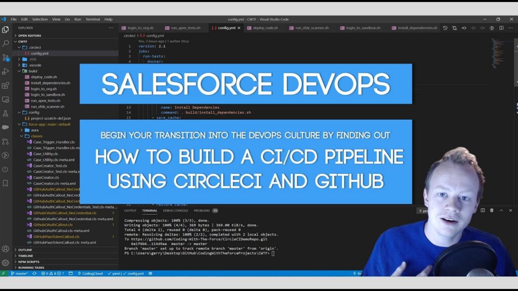Click the file history clock icon in the editor toolbar

pos(445,28)
